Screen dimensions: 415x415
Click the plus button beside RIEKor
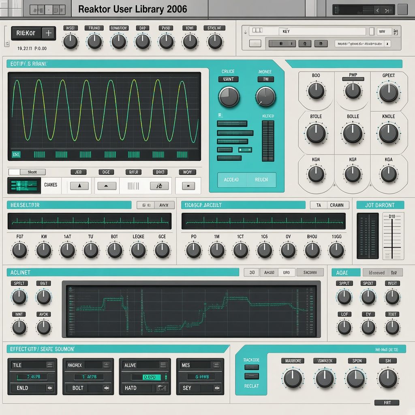[49, 33]
